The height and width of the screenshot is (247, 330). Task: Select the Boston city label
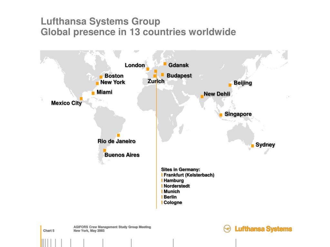(x=114, y=76)
